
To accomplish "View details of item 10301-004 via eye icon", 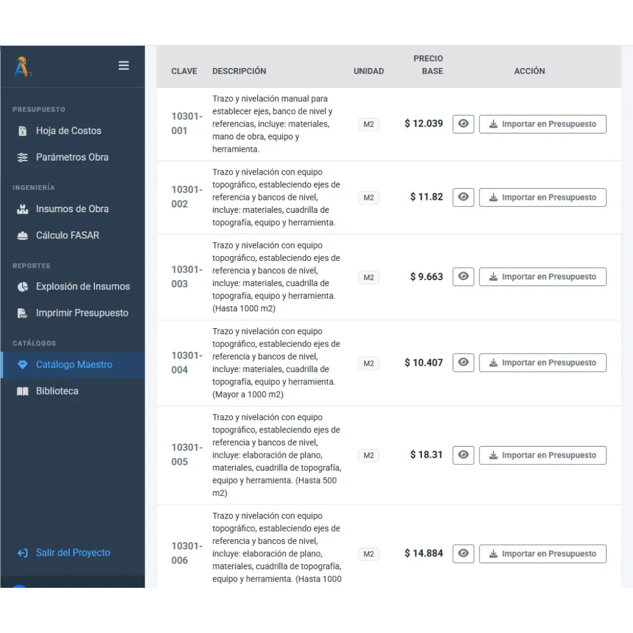I will point(463,363).
